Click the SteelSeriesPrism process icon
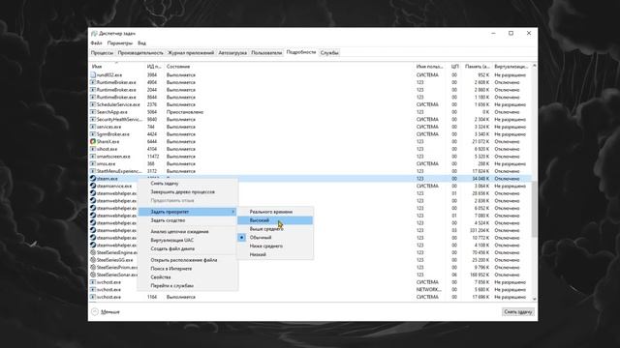This screenshot has height=348, width=620. [93, 267]
